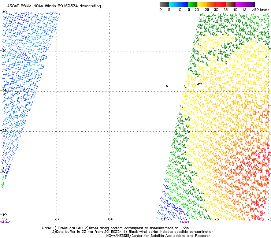
Task: Pick the brown 35-40 knots legend color
Action: point(231,4)
